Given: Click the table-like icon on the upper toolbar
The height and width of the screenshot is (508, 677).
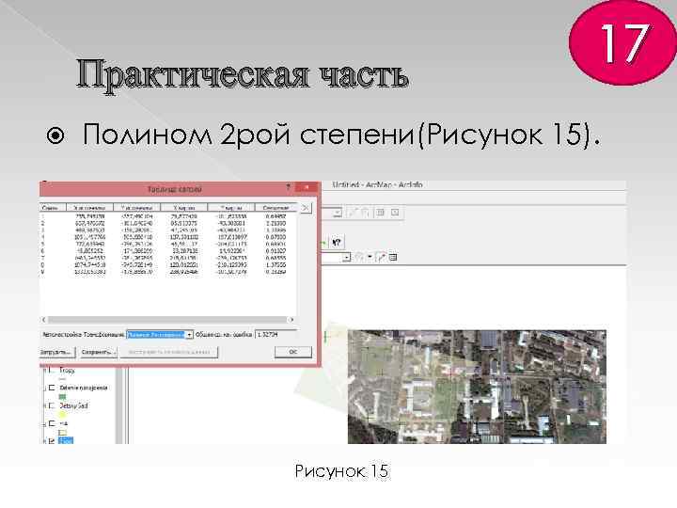Looking at the screenshot, I should pos(381,213).
